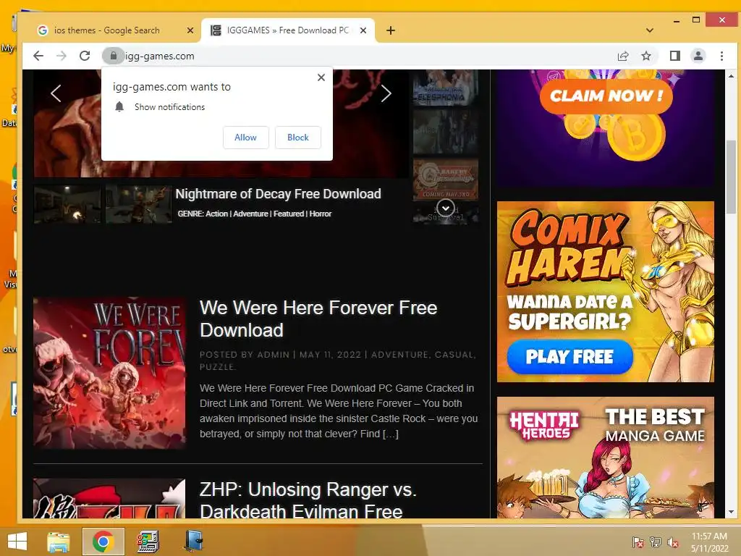Dismiss the notification permission popup
The image size is (741, 556).
coord(321,77)
